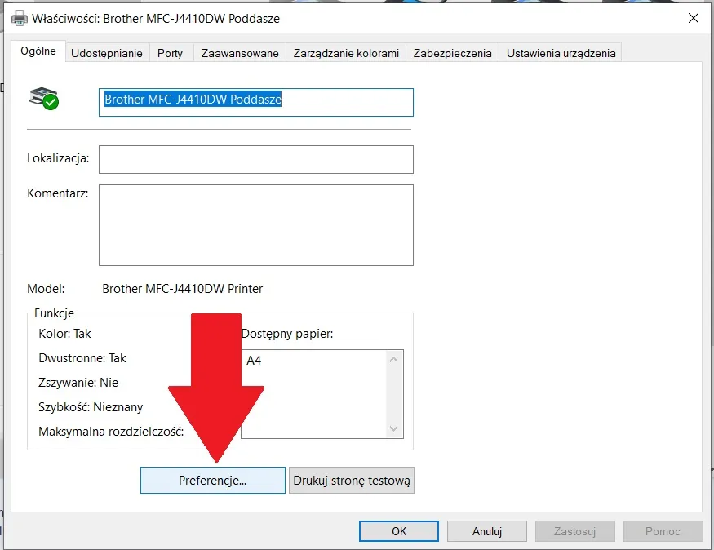Select the Ogólne tab

point(38,51)
